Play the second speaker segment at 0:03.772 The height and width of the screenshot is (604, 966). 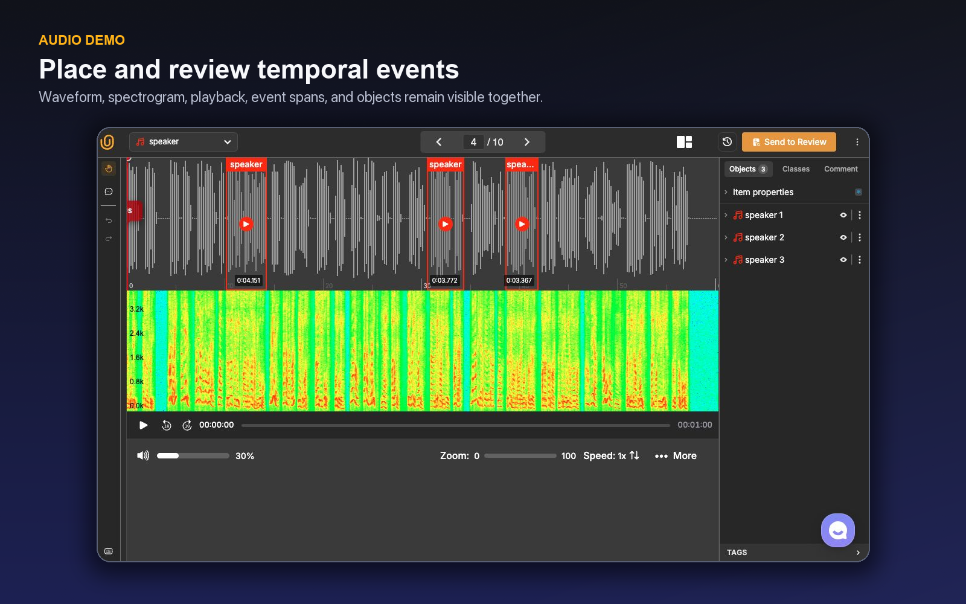tap(446, 224)
